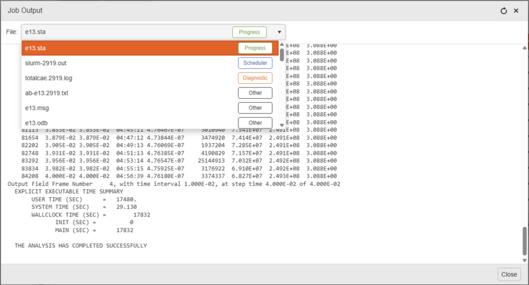
Task: Click the row starting with 84208
Action: point(179,176)
